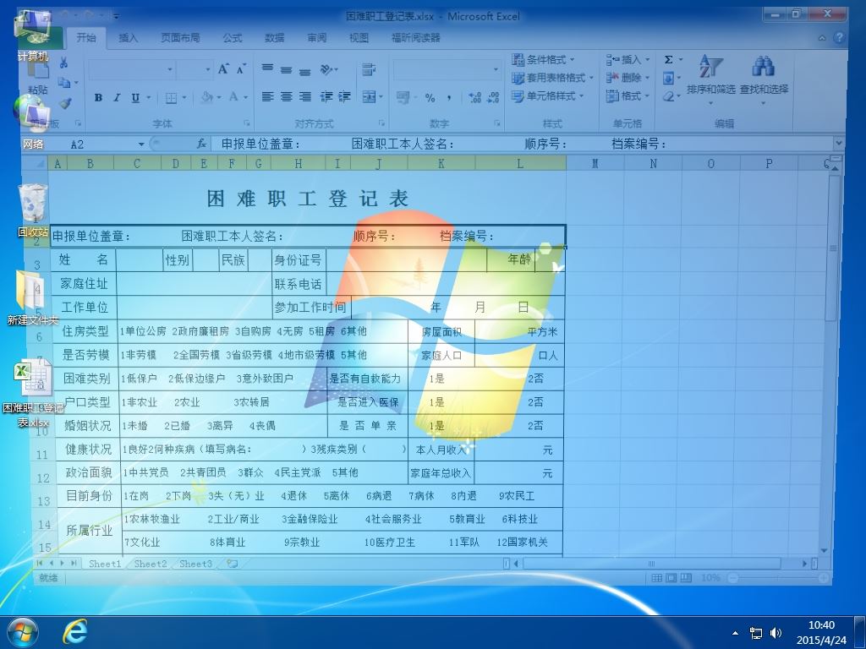
Task: Click the accounting number format icon
Action: pyautogui.click(x=403, y=98)
